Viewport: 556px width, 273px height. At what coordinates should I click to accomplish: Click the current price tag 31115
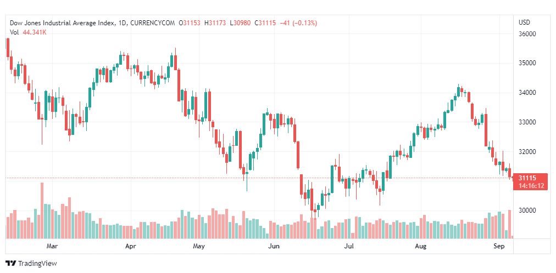[526, 178]
